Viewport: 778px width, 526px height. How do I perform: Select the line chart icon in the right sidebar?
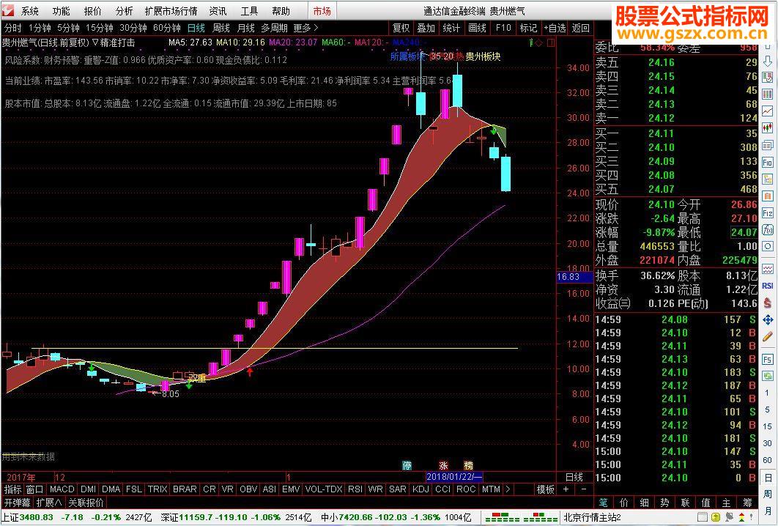pos(767,111)
